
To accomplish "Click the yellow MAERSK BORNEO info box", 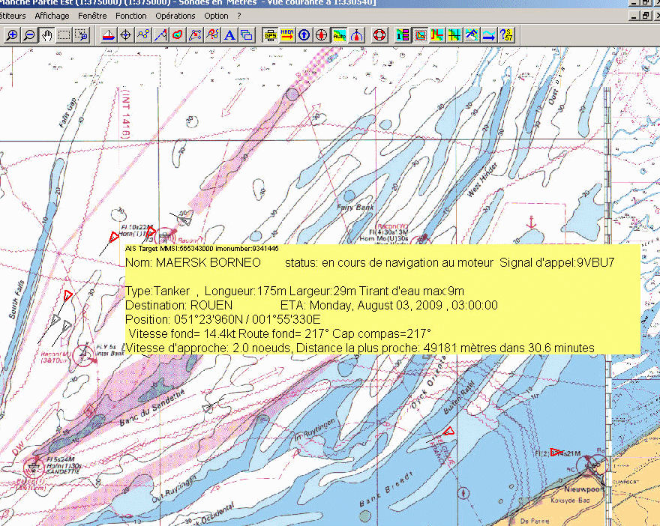I will point(381,300).
